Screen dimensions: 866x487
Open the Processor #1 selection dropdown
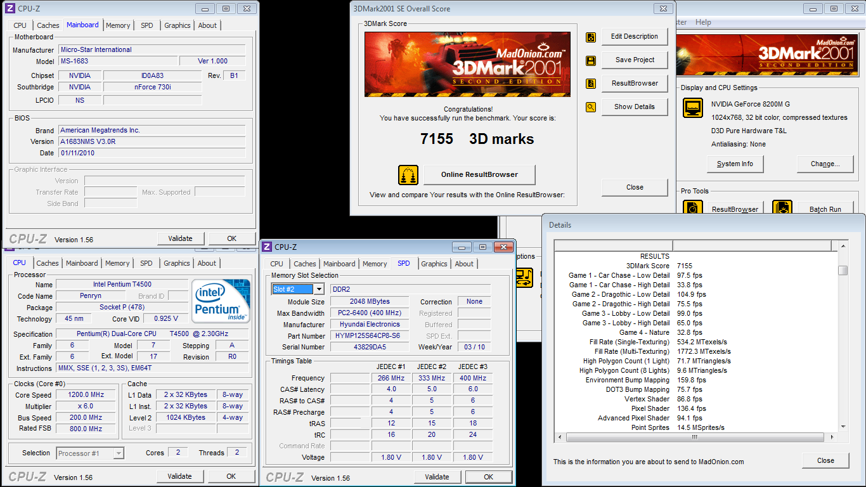point(119,453)
